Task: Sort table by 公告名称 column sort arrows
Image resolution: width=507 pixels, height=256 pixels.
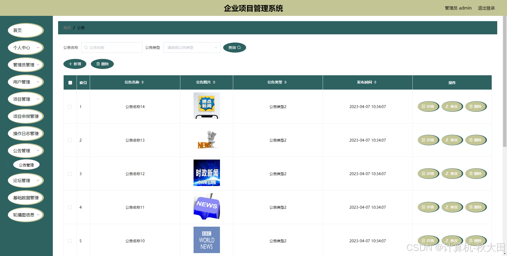Action: pos(143,82)
